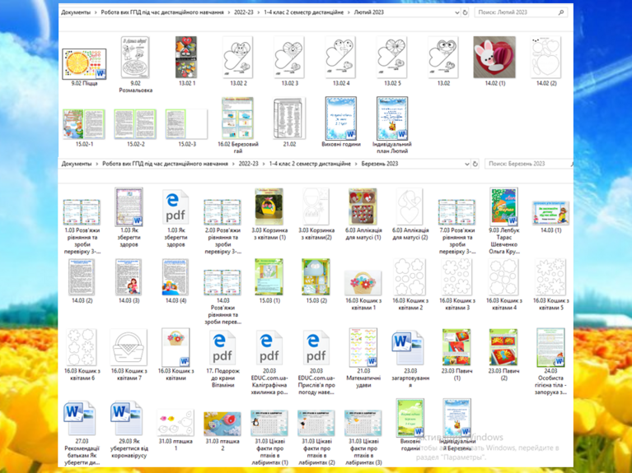The width and height of the screenshot is (632, 473).
Task: Navigate to 1-4 клас 2 семестр дистанційне in top breadcrumb
Action: [303, 12]
